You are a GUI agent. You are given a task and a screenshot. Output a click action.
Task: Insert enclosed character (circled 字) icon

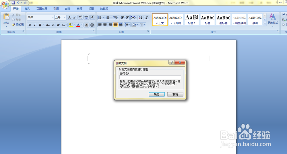tap(92, 25)
